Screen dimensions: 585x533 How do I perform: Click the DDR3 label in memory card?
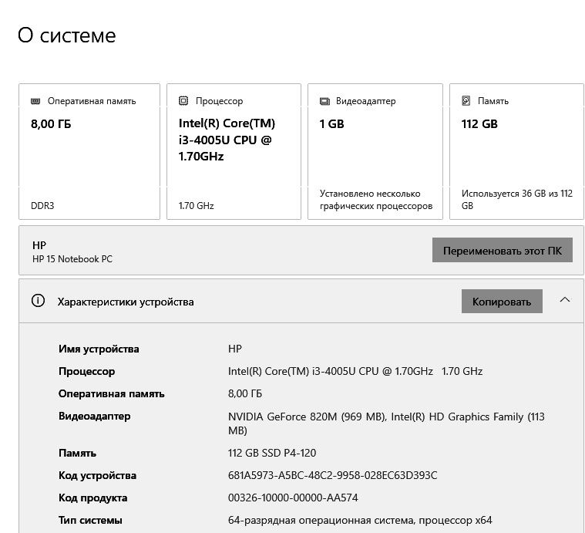pos(42,206)
